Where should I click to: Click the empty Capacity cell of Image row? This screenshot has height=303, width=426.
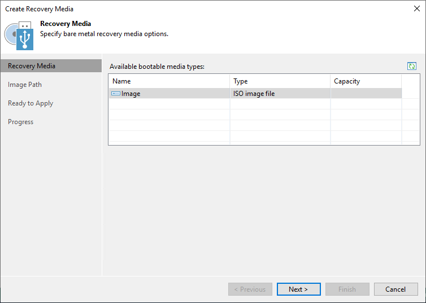point(366,94)
